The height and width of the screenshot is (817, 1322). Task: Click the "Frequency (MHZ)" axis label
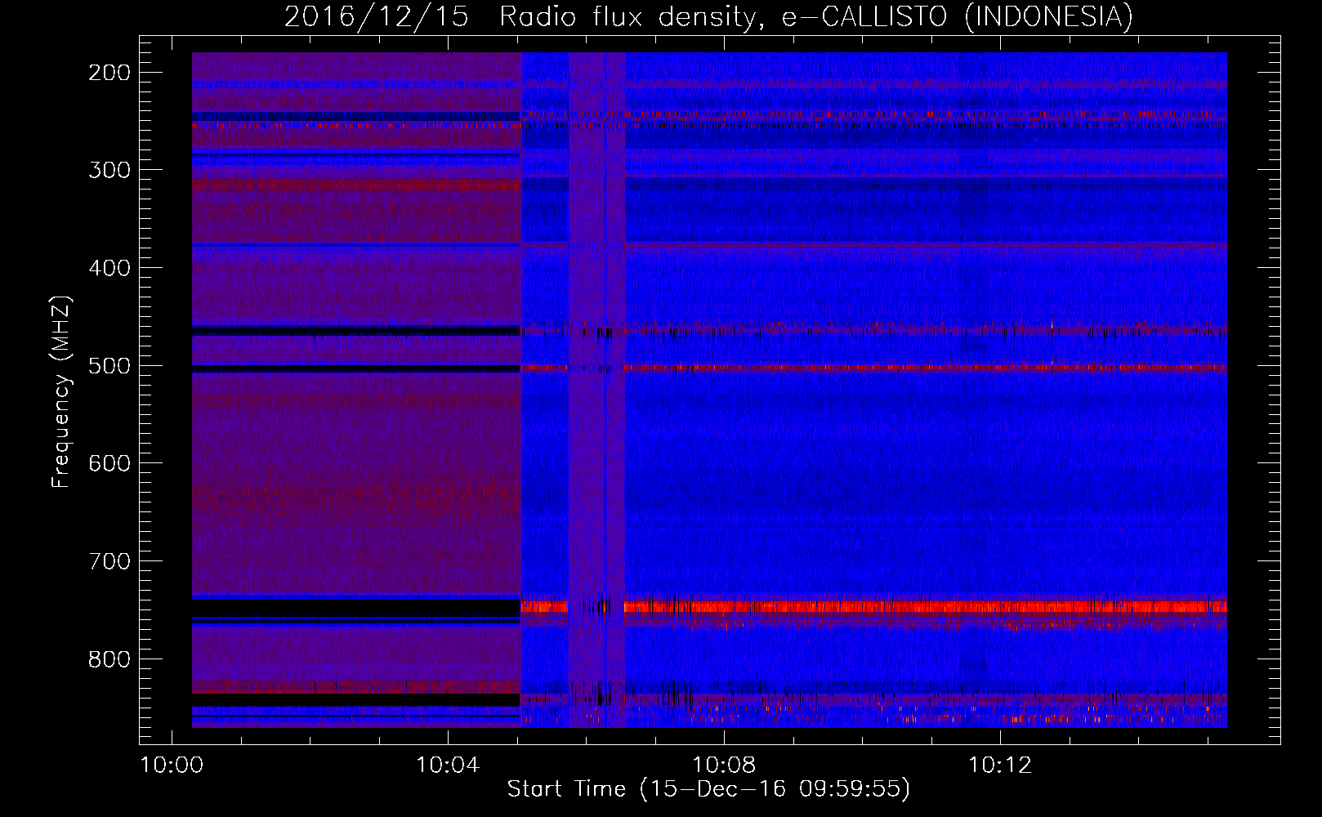(61, 391)
